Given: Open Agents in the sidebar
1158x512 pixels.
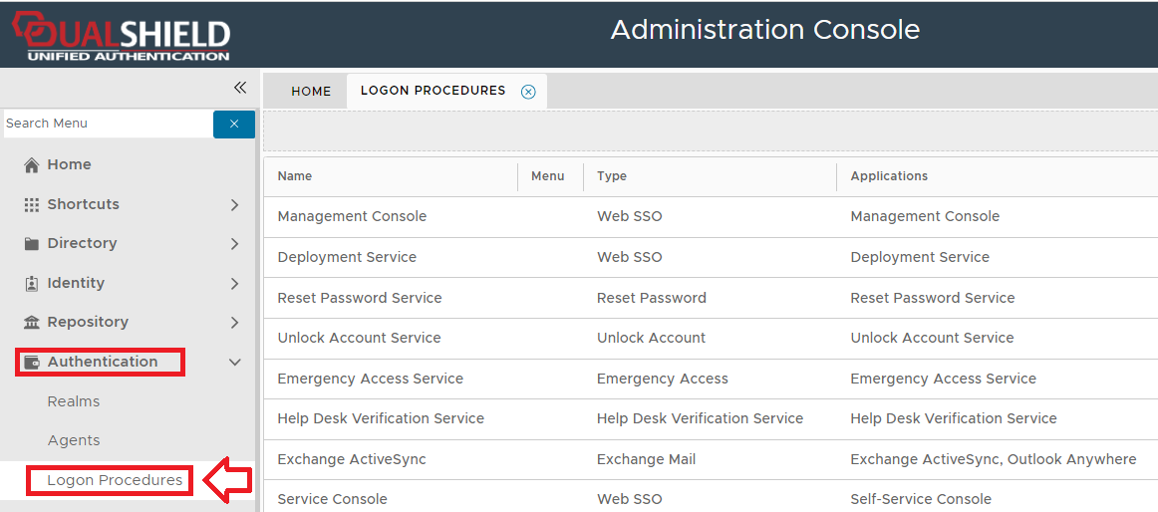Looking at the screenshot, I should pos(74,440).
